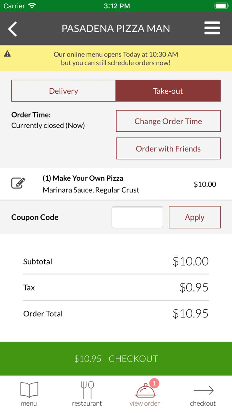
Task: Tap the back arrow in the header
Action: point(12,28)
